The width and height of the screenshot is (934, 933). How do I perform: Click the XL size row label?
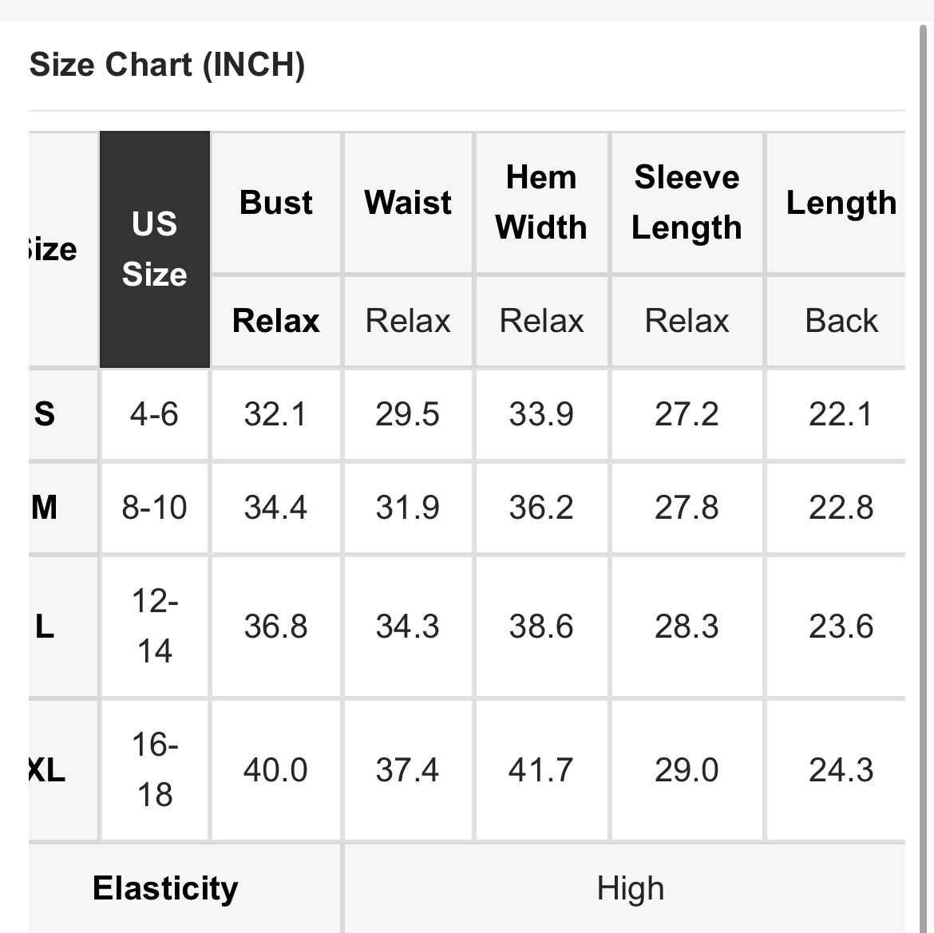(47, 770)
